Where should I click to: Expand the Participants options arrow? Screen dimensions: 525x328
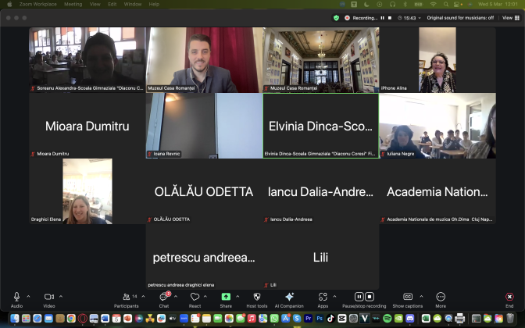pyautogui.click(x=145, y=297)
